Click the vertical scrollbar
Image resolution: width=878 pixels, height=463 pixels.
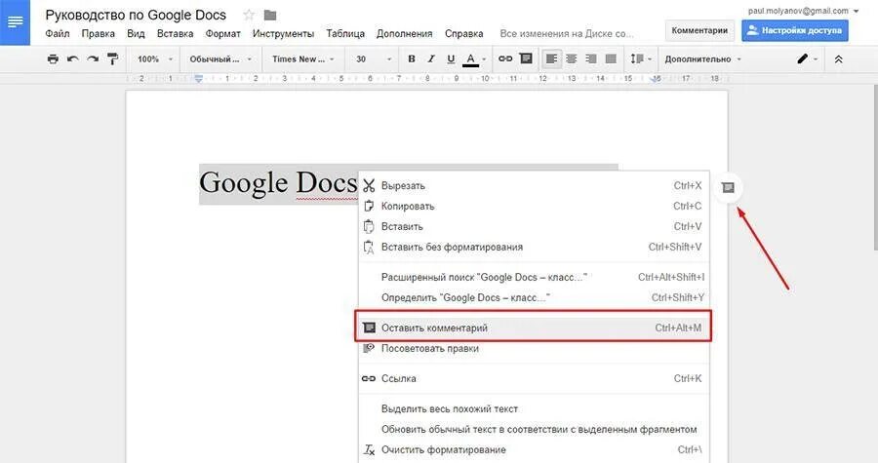875,168
